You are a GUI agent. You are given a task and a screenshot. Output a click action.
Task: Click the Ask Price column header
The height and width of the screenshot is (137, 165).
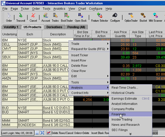click(x=120, y=32)
